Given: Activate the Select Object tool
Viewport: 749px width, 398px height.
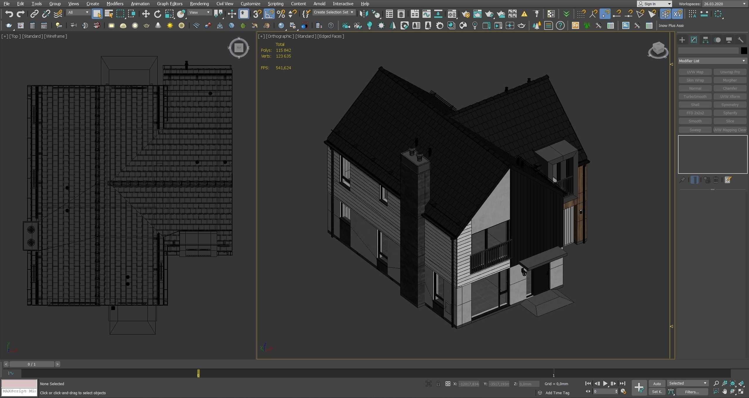Looking at the screenshot, I should 97,14.
